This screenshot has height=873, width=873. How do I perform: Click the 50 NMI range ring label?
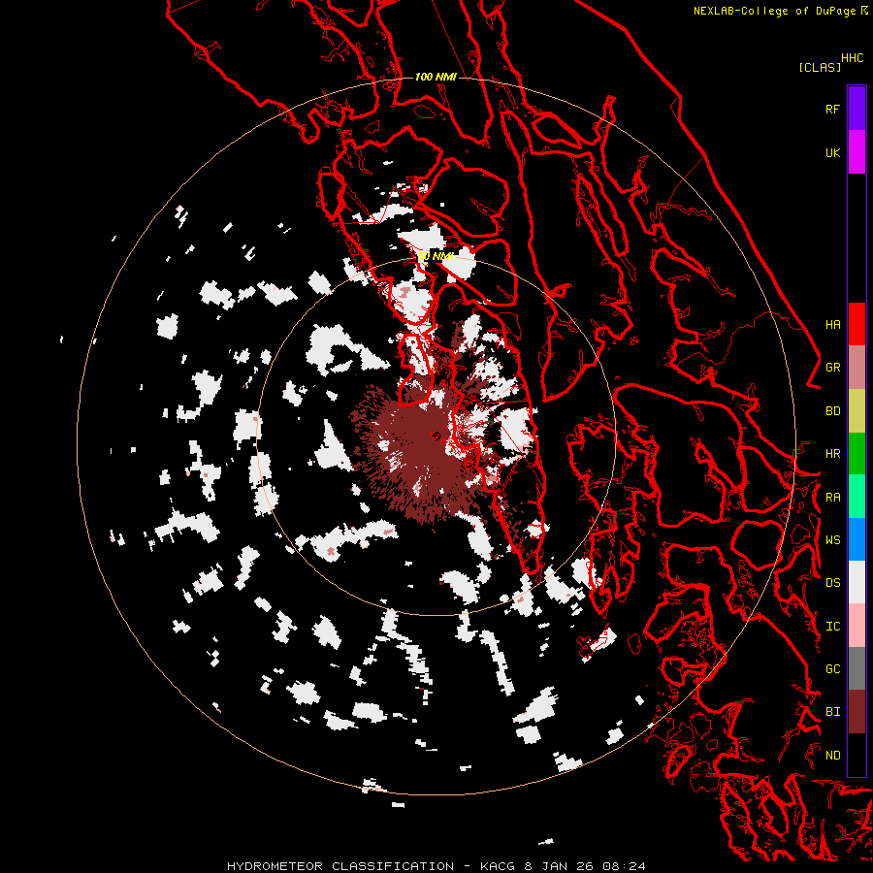[436, 257]
